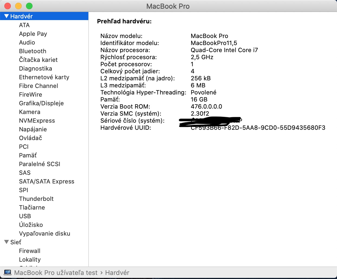Open Diagnostika in the sidebar
Viewport: 337px width, 279px height.
pyautogui.click(x=35, y=68)
